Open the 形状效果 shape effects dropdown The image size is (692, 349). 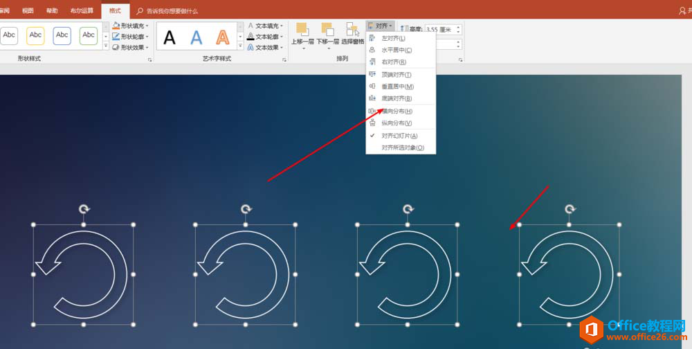[x=131, y=48]
